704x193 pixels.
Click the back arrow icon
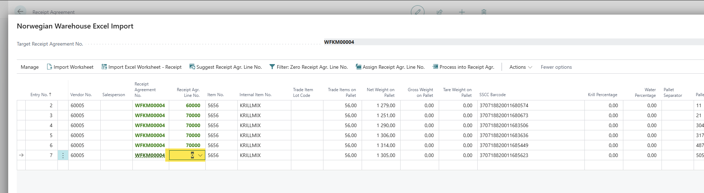pos(20,11)
